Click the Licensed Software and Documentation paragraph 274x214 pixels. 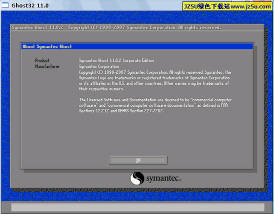click(x=155, y=105)
